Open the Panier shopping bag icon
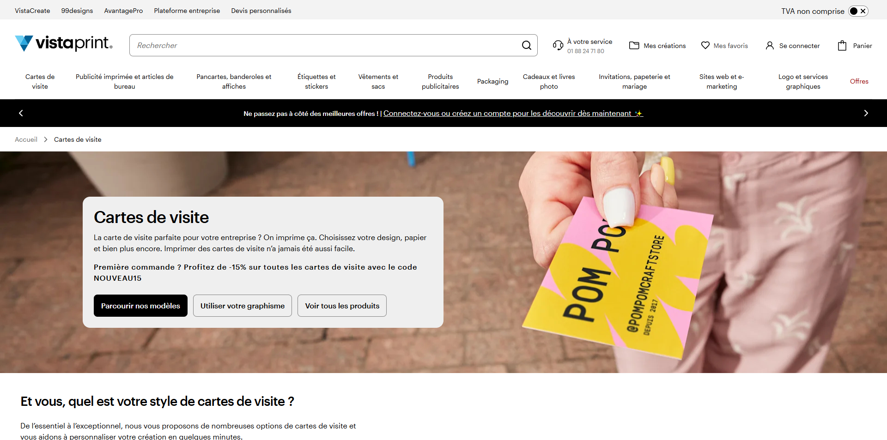The width and height of the screenshot is (887, 440). (x=842, y=45)
